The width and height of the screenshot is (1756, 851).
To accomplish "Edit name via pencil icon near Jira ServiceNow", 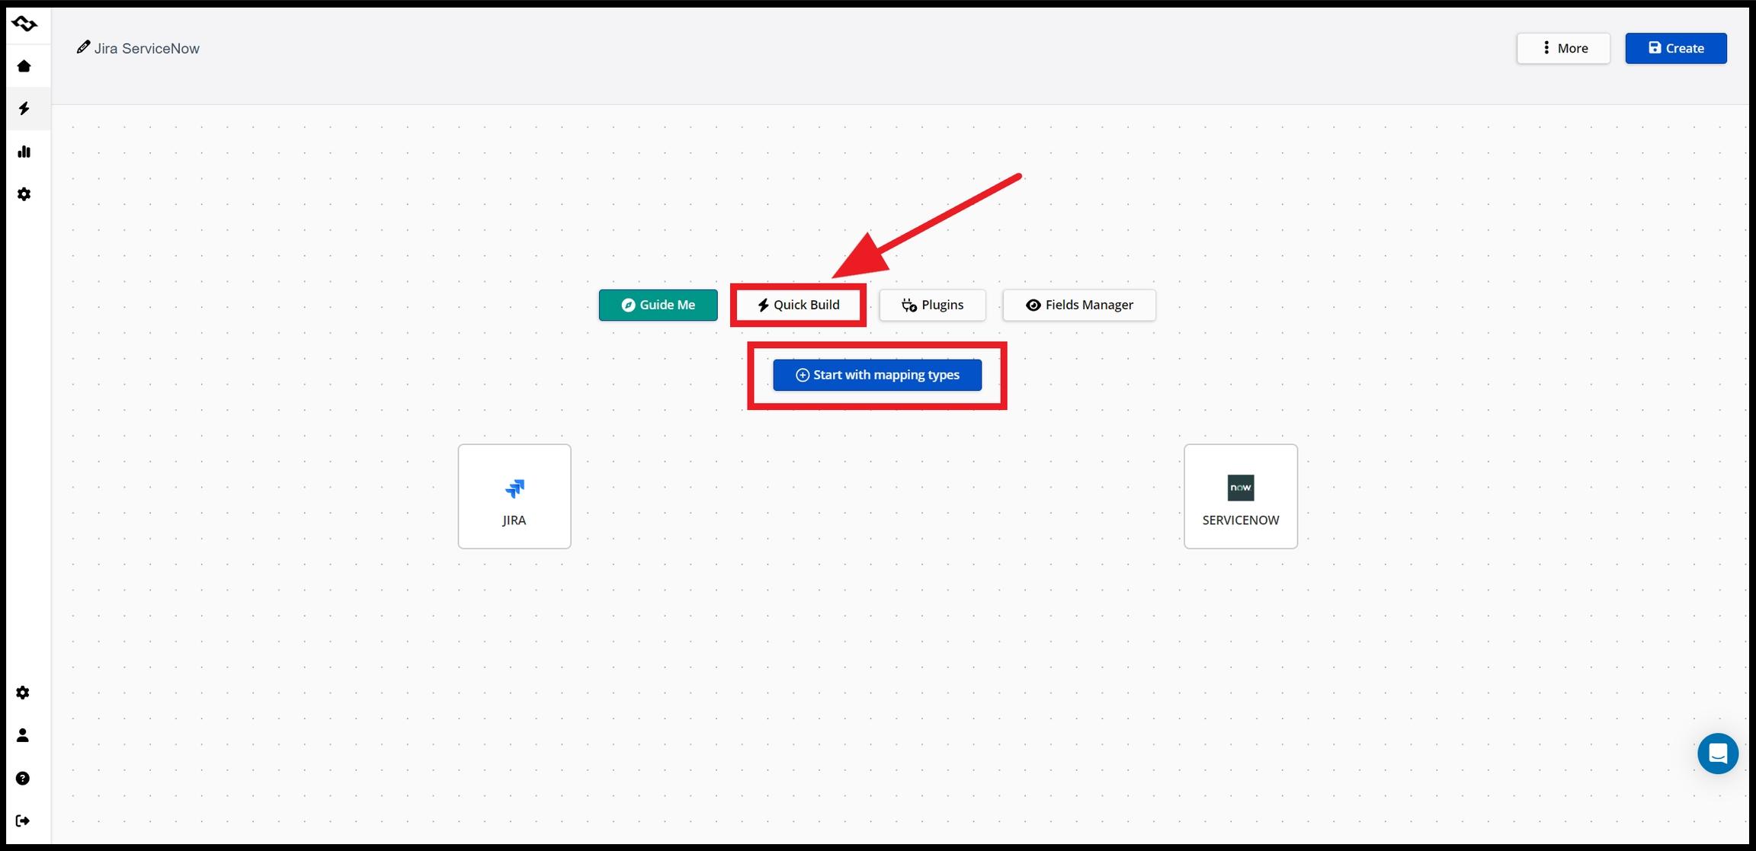I will tap(83, 47).
